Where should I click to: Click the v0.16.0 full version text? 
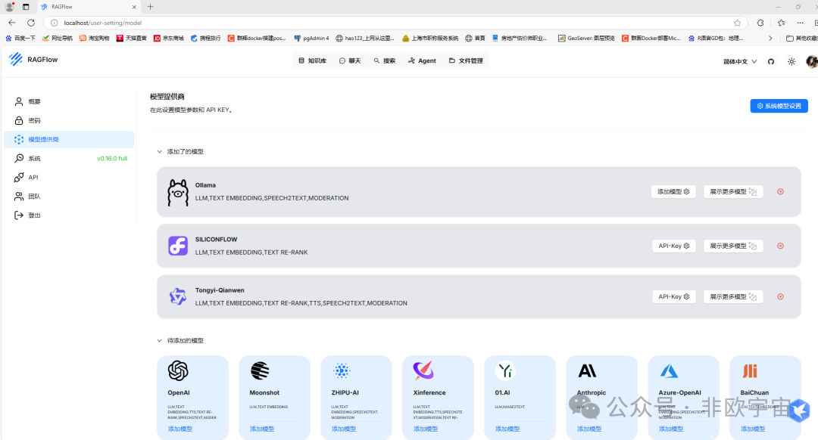pyautogui.click(x=112, y=158)
